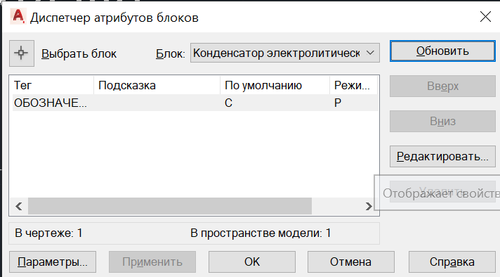Click the horizontal scrollbar thumb

[170, 206]
